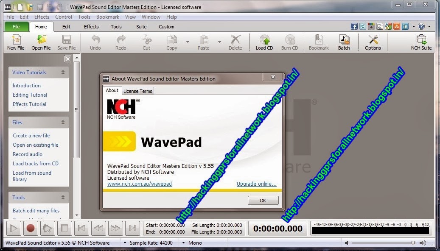Click the Stop square button
The width and height of the screenshot is (440, 251).
click(x=64, y=228)
